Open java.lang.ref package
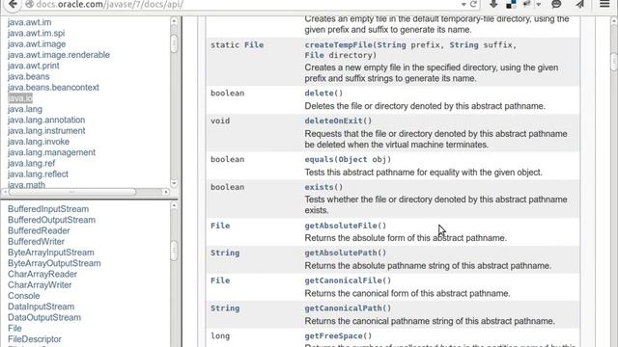The image size is (618, 347). pos(32,163)
